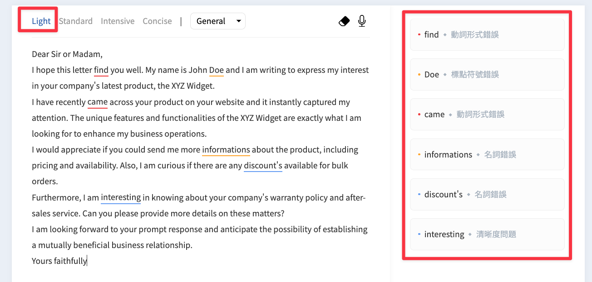
Task: Click the underlined word 'came' in text
Action: tap(98, 102)
